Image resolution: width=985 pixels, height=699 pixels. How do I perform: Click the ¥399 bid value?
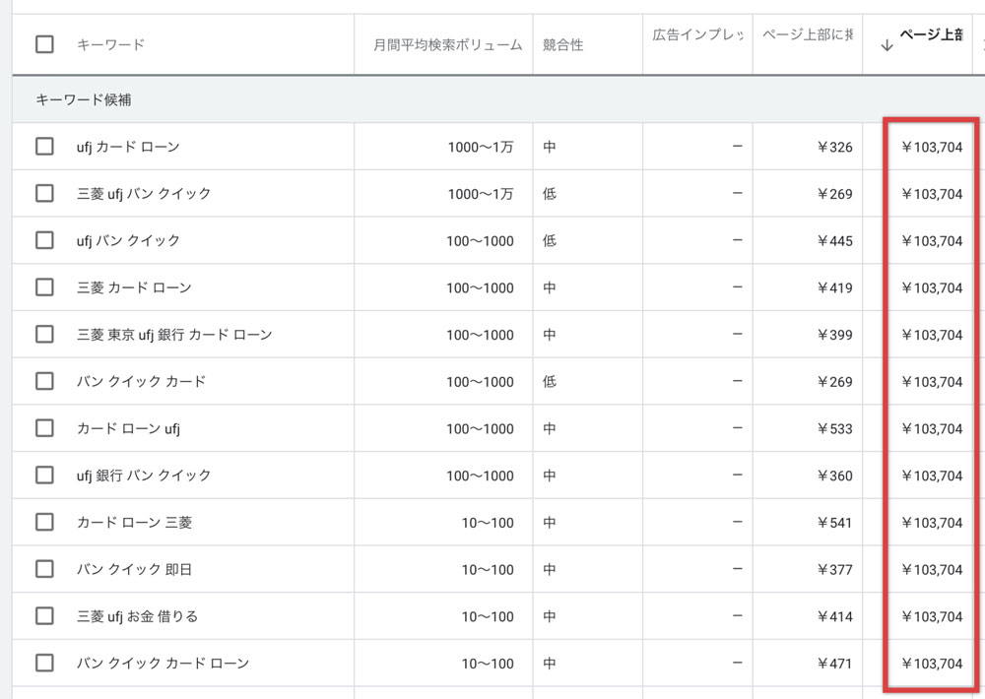point(835,335)
